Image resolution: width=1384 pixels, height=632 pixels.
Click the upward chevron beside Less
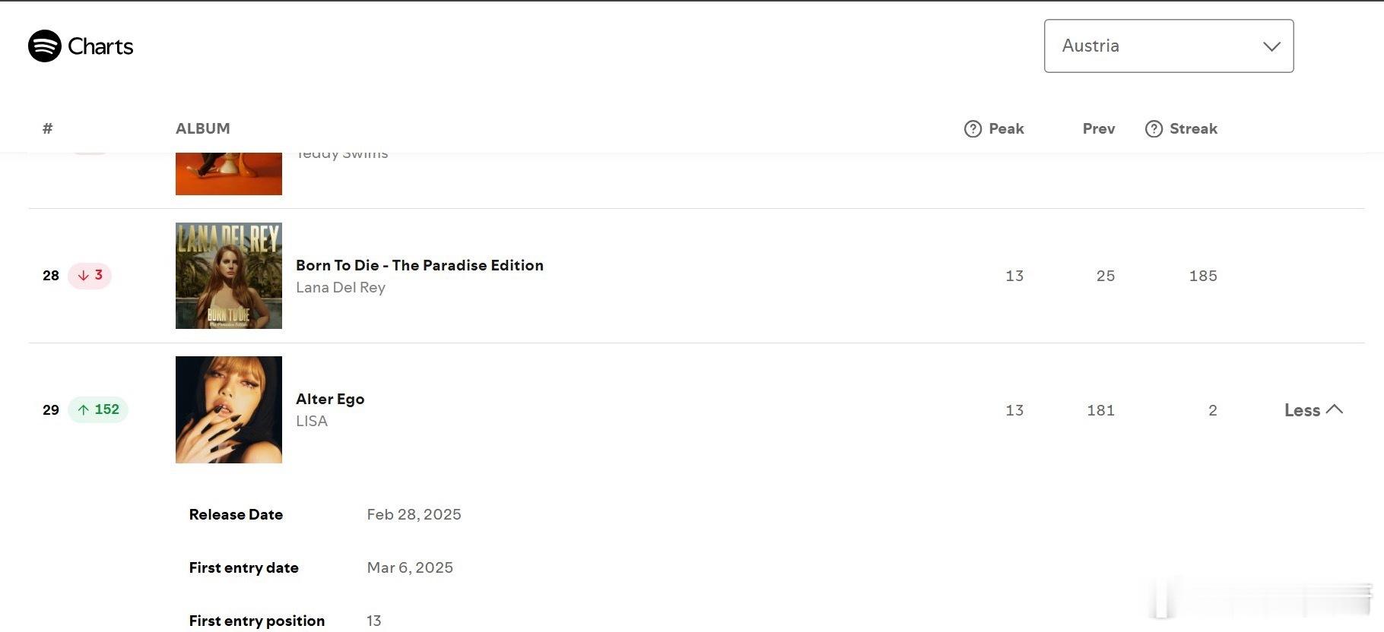pos(1334,409)
